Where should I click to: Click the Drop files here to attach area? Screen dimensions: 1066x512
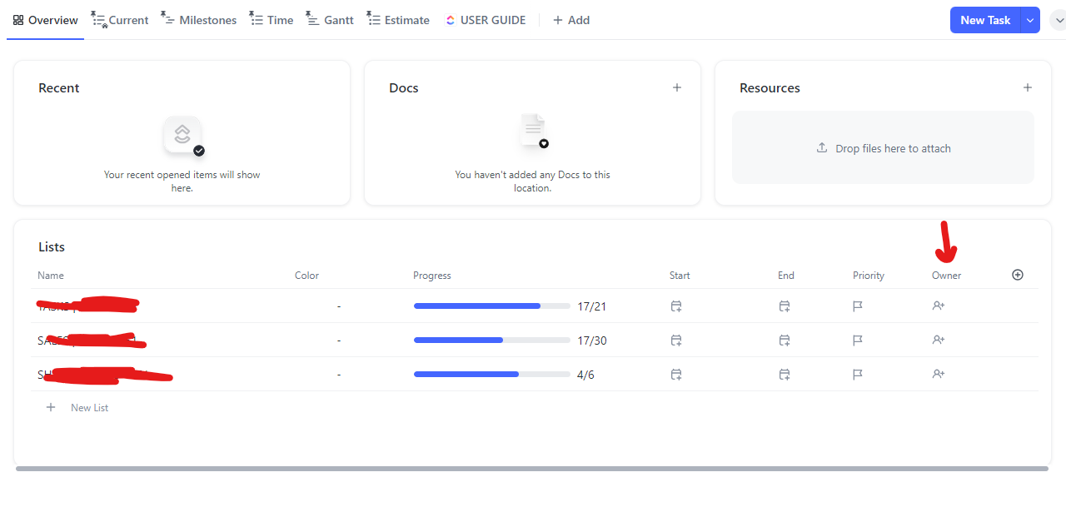click(x=883, y=148)
